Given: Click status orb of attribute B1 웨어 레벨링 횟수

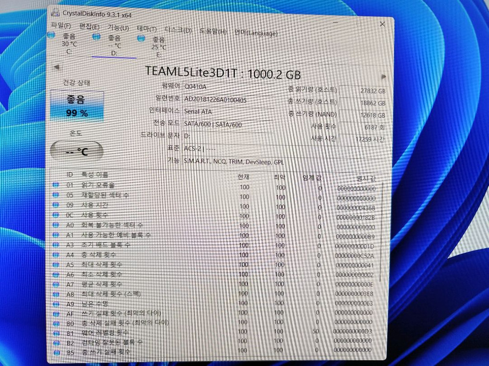Looking at the screenshot, I should coord(56,333).
